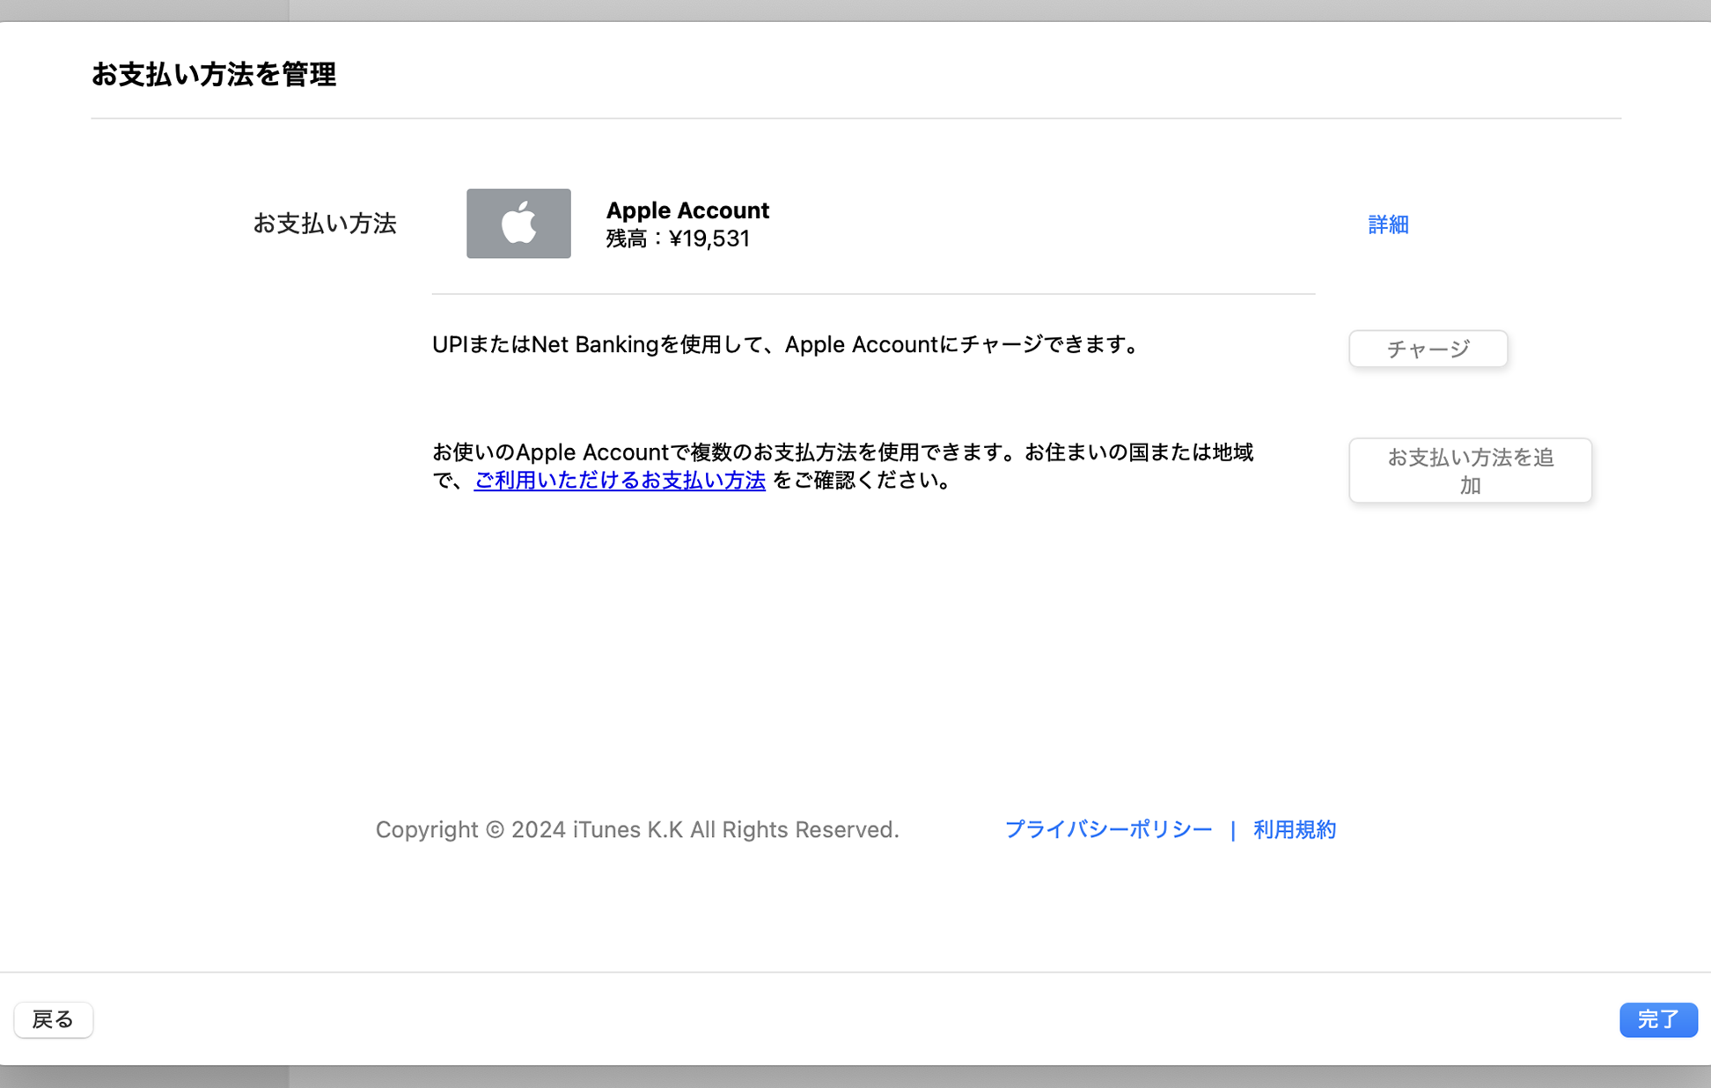The image size is (1711, 1088).
Task: Open the ご利用いただけるお支払い方法 link
Action: pos(620,480)
